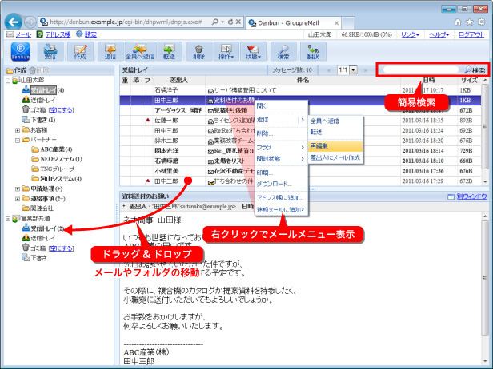Select 再編集 in the submenu
The height and width of the screenshot is (369, 493).
tap(335, 146)
